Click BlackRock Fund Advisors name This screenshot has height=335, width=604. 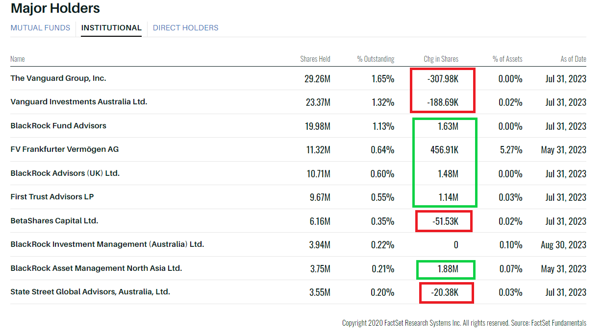tap(58, 126)
